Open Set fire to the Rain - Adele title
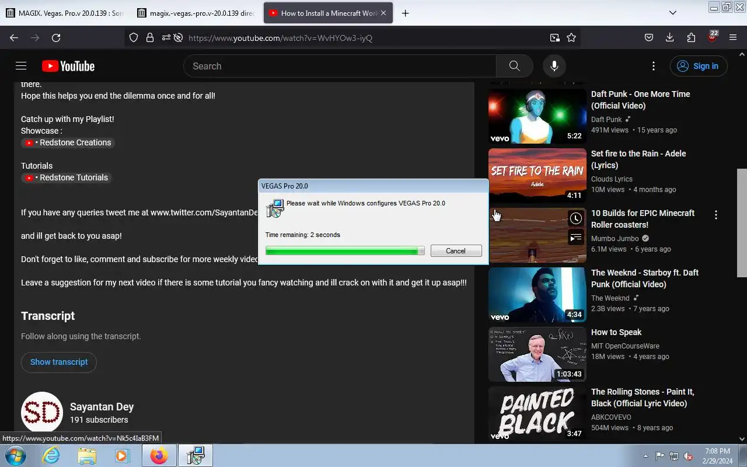This screenshot has height=467, width=747. [638, 159]
